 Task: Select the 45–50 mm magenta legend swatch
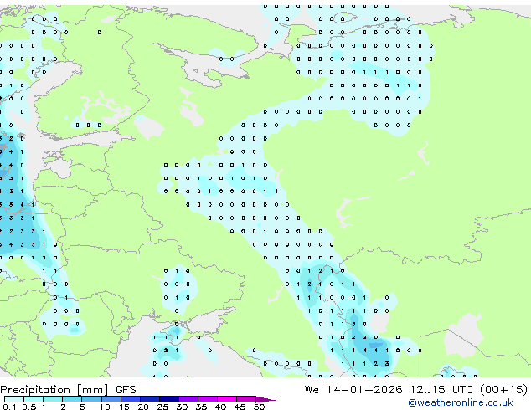(x=246, y=399)
